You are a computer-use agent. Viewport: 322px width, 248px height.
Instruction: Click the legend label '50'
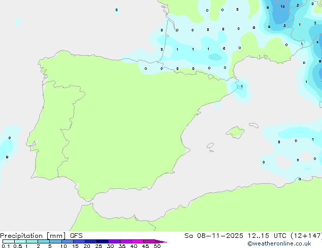coord(157,246)
